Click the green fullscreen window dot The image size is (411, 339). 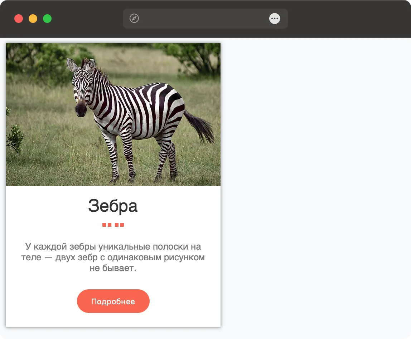tap(47, 19)
